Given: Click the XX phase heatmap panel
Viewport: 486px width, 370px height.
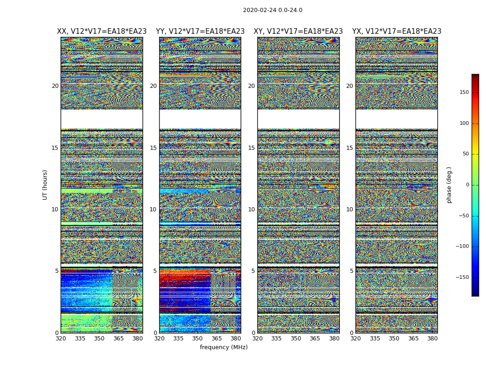Looking at the screenshot, I should (102, 185).
